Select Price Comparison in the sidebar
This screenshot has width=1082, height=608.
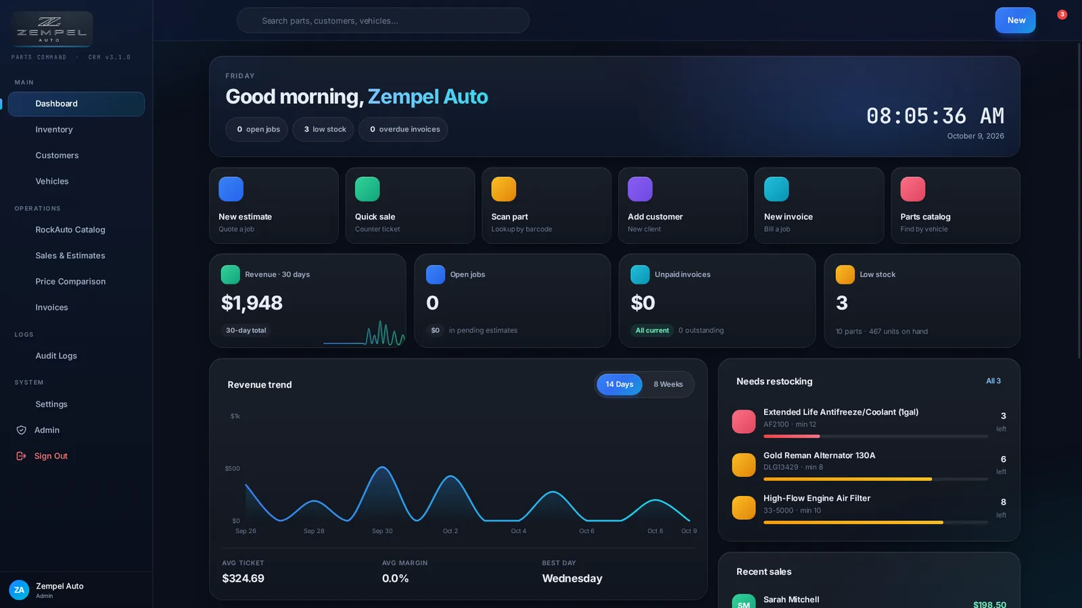76,282
